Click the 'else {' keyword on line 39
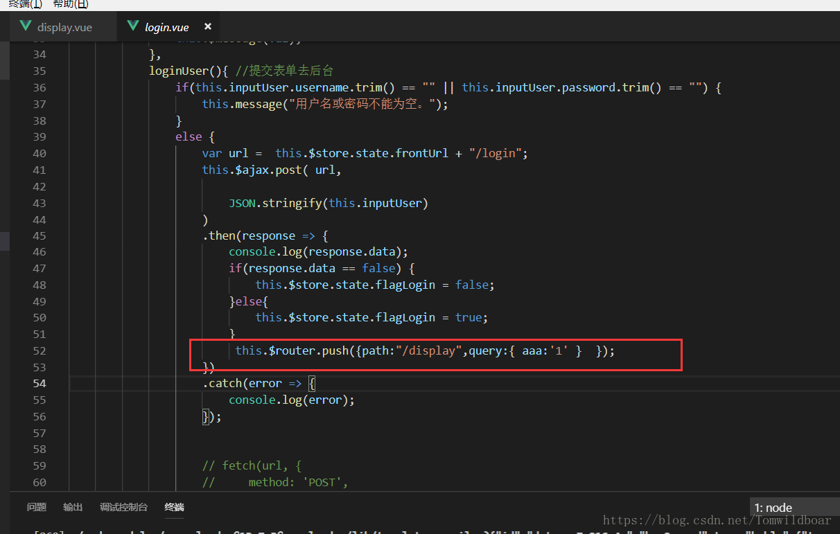 (x=195, y=136)
